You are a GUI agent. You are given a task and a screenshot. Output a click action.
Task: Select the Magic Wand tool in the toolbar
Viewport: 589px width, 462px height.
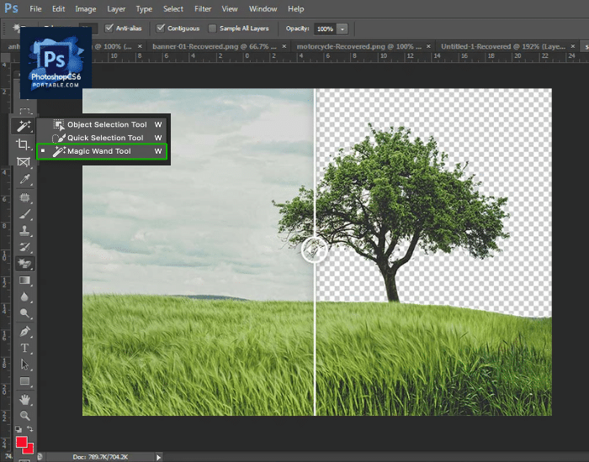point(24,126)
